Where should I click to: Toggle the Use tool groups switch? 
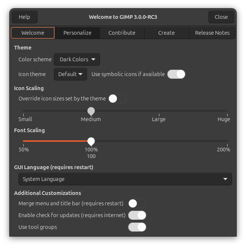coord(137,227)
